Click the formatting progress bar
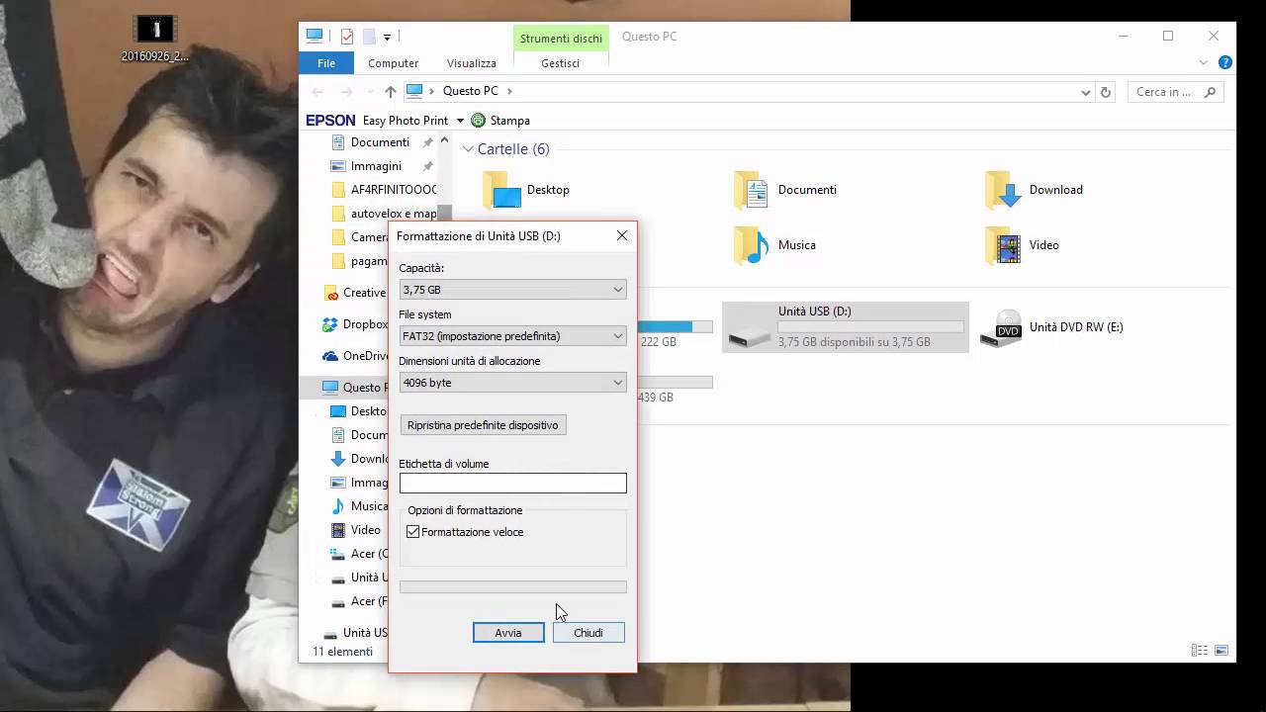The width and height of the screenshot is (1266, 712). [x=512, y=587]
